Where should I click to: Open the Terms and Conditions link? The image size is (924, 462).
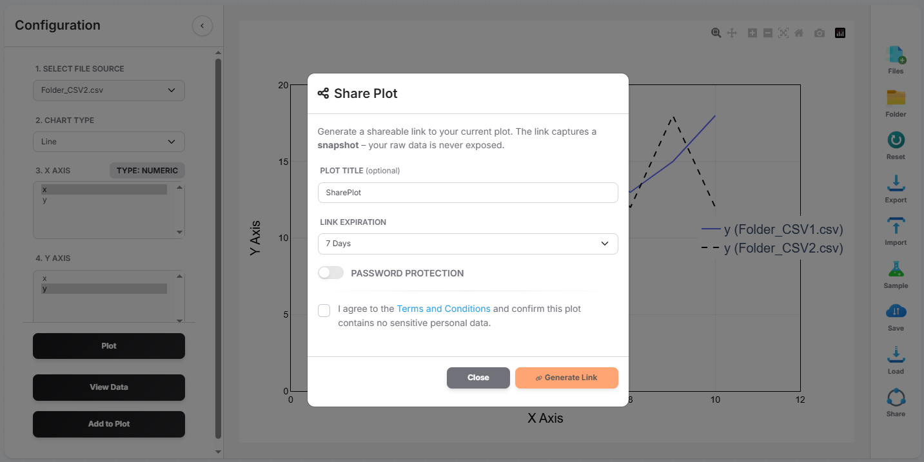(444, 309)
